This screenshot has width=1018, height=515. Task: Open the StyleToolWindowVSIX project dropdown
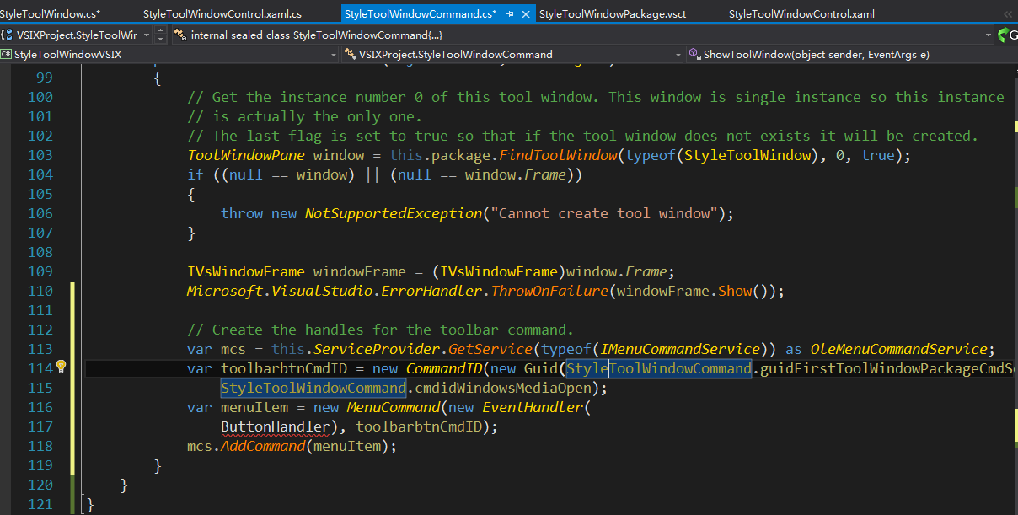click(332, 54)
